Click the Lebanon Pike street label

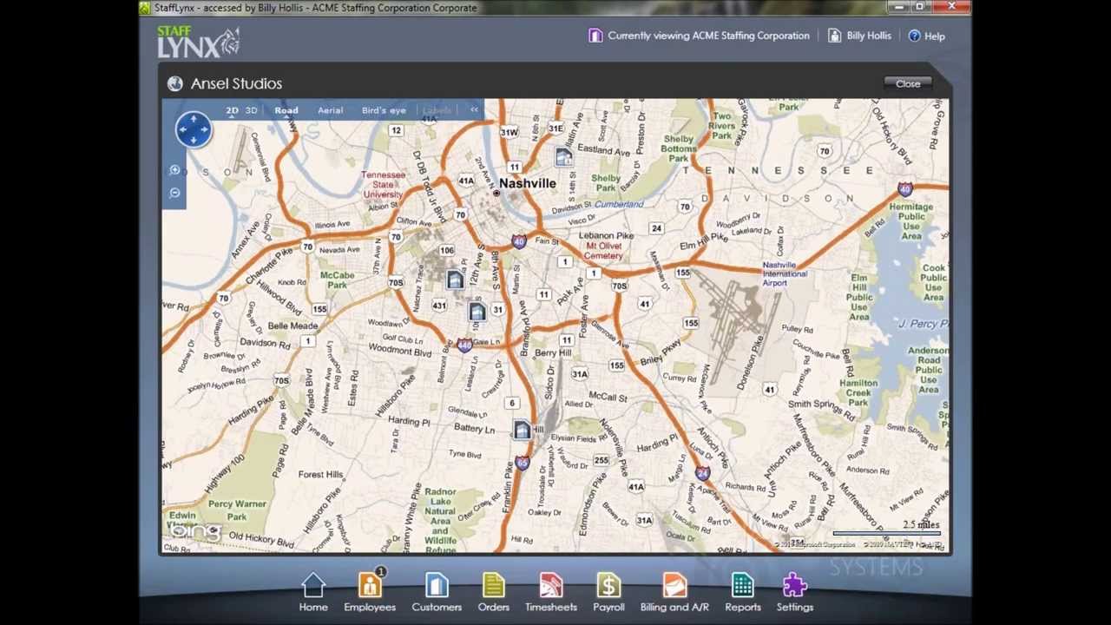tap(606, 236)
